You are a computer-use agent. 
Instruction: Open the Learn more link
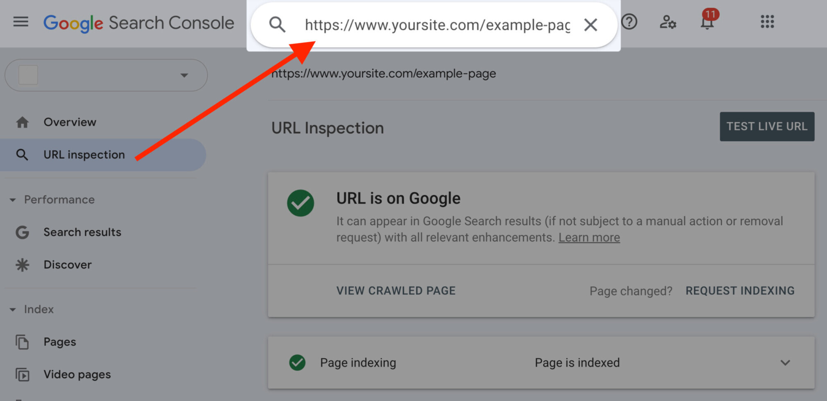[x=589, y=237]
